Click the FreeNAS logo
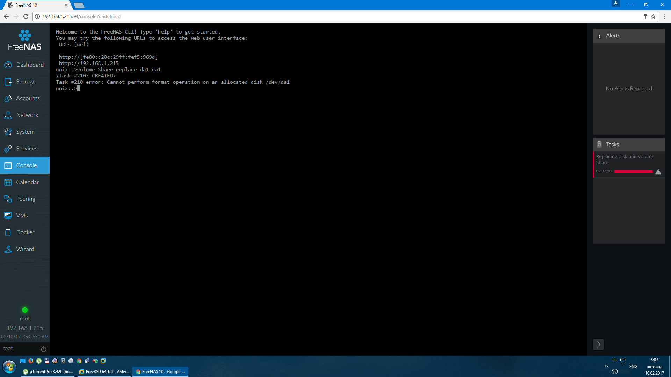 25,40
